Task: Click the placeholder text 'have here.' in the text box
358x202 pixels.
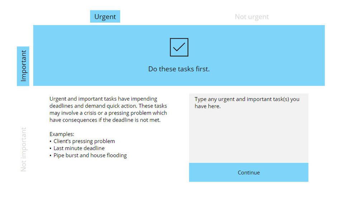Action: click(207, 106)
